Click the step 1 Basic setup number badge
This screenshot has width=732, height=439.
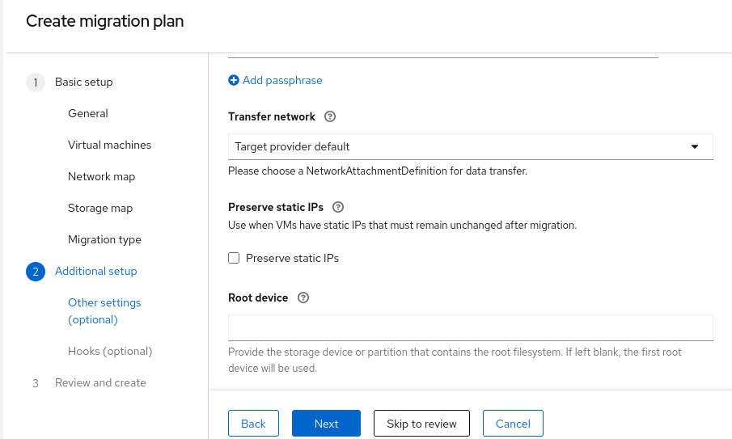click(x=36, y=82)
